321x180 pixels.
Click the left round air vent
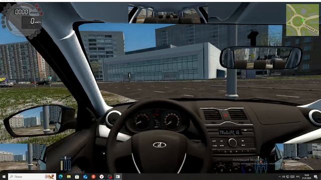(x=113, y=118)
